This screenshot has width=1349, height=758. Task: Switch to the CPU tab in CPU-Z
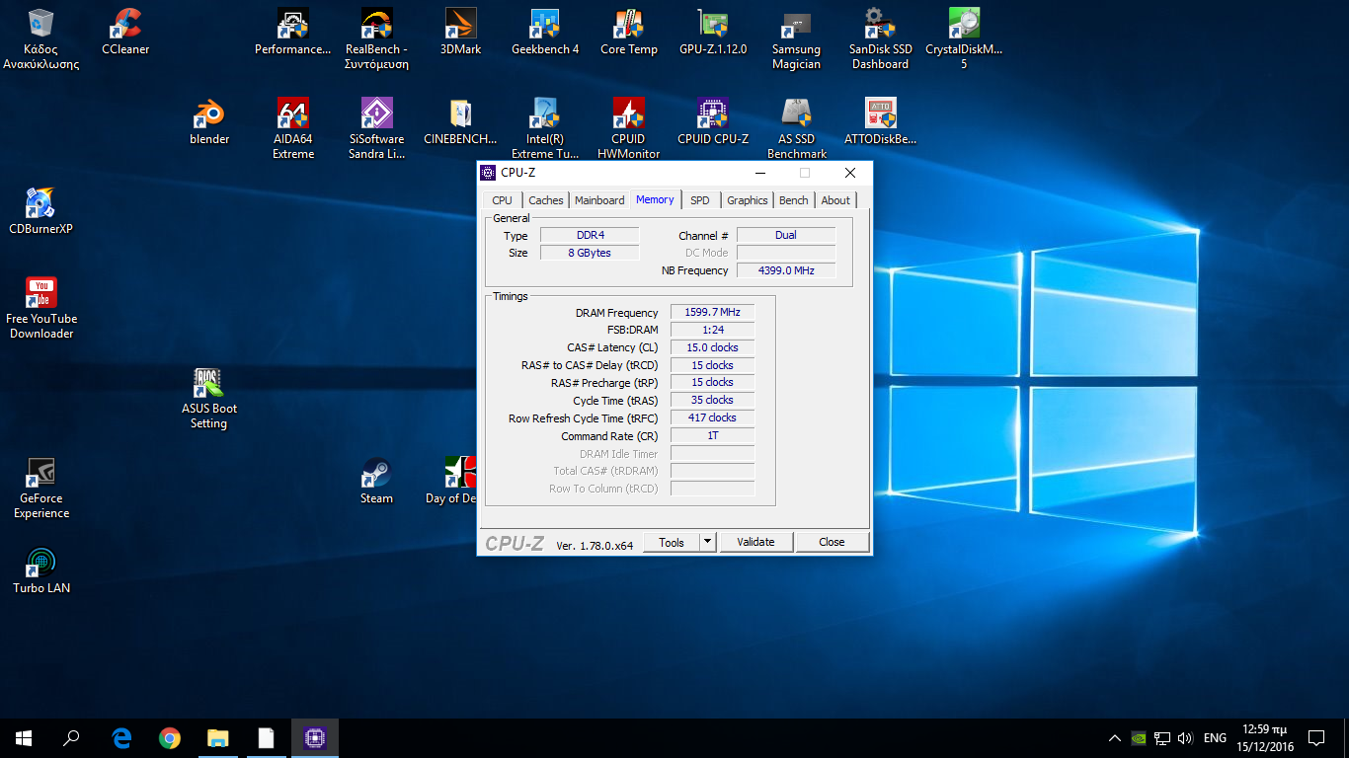coord(502,200)
